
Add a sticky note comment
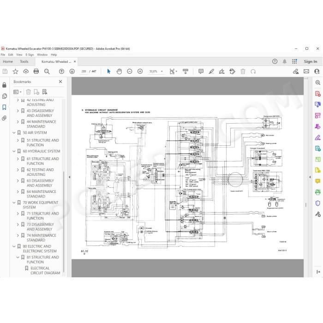pos(201,71)
